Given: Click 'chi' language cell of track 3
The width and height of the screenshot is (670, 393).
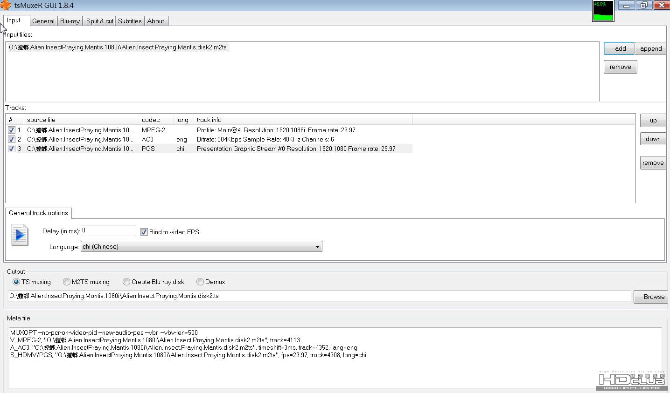Looking at the screenshot, I should [x=180, y=149].
